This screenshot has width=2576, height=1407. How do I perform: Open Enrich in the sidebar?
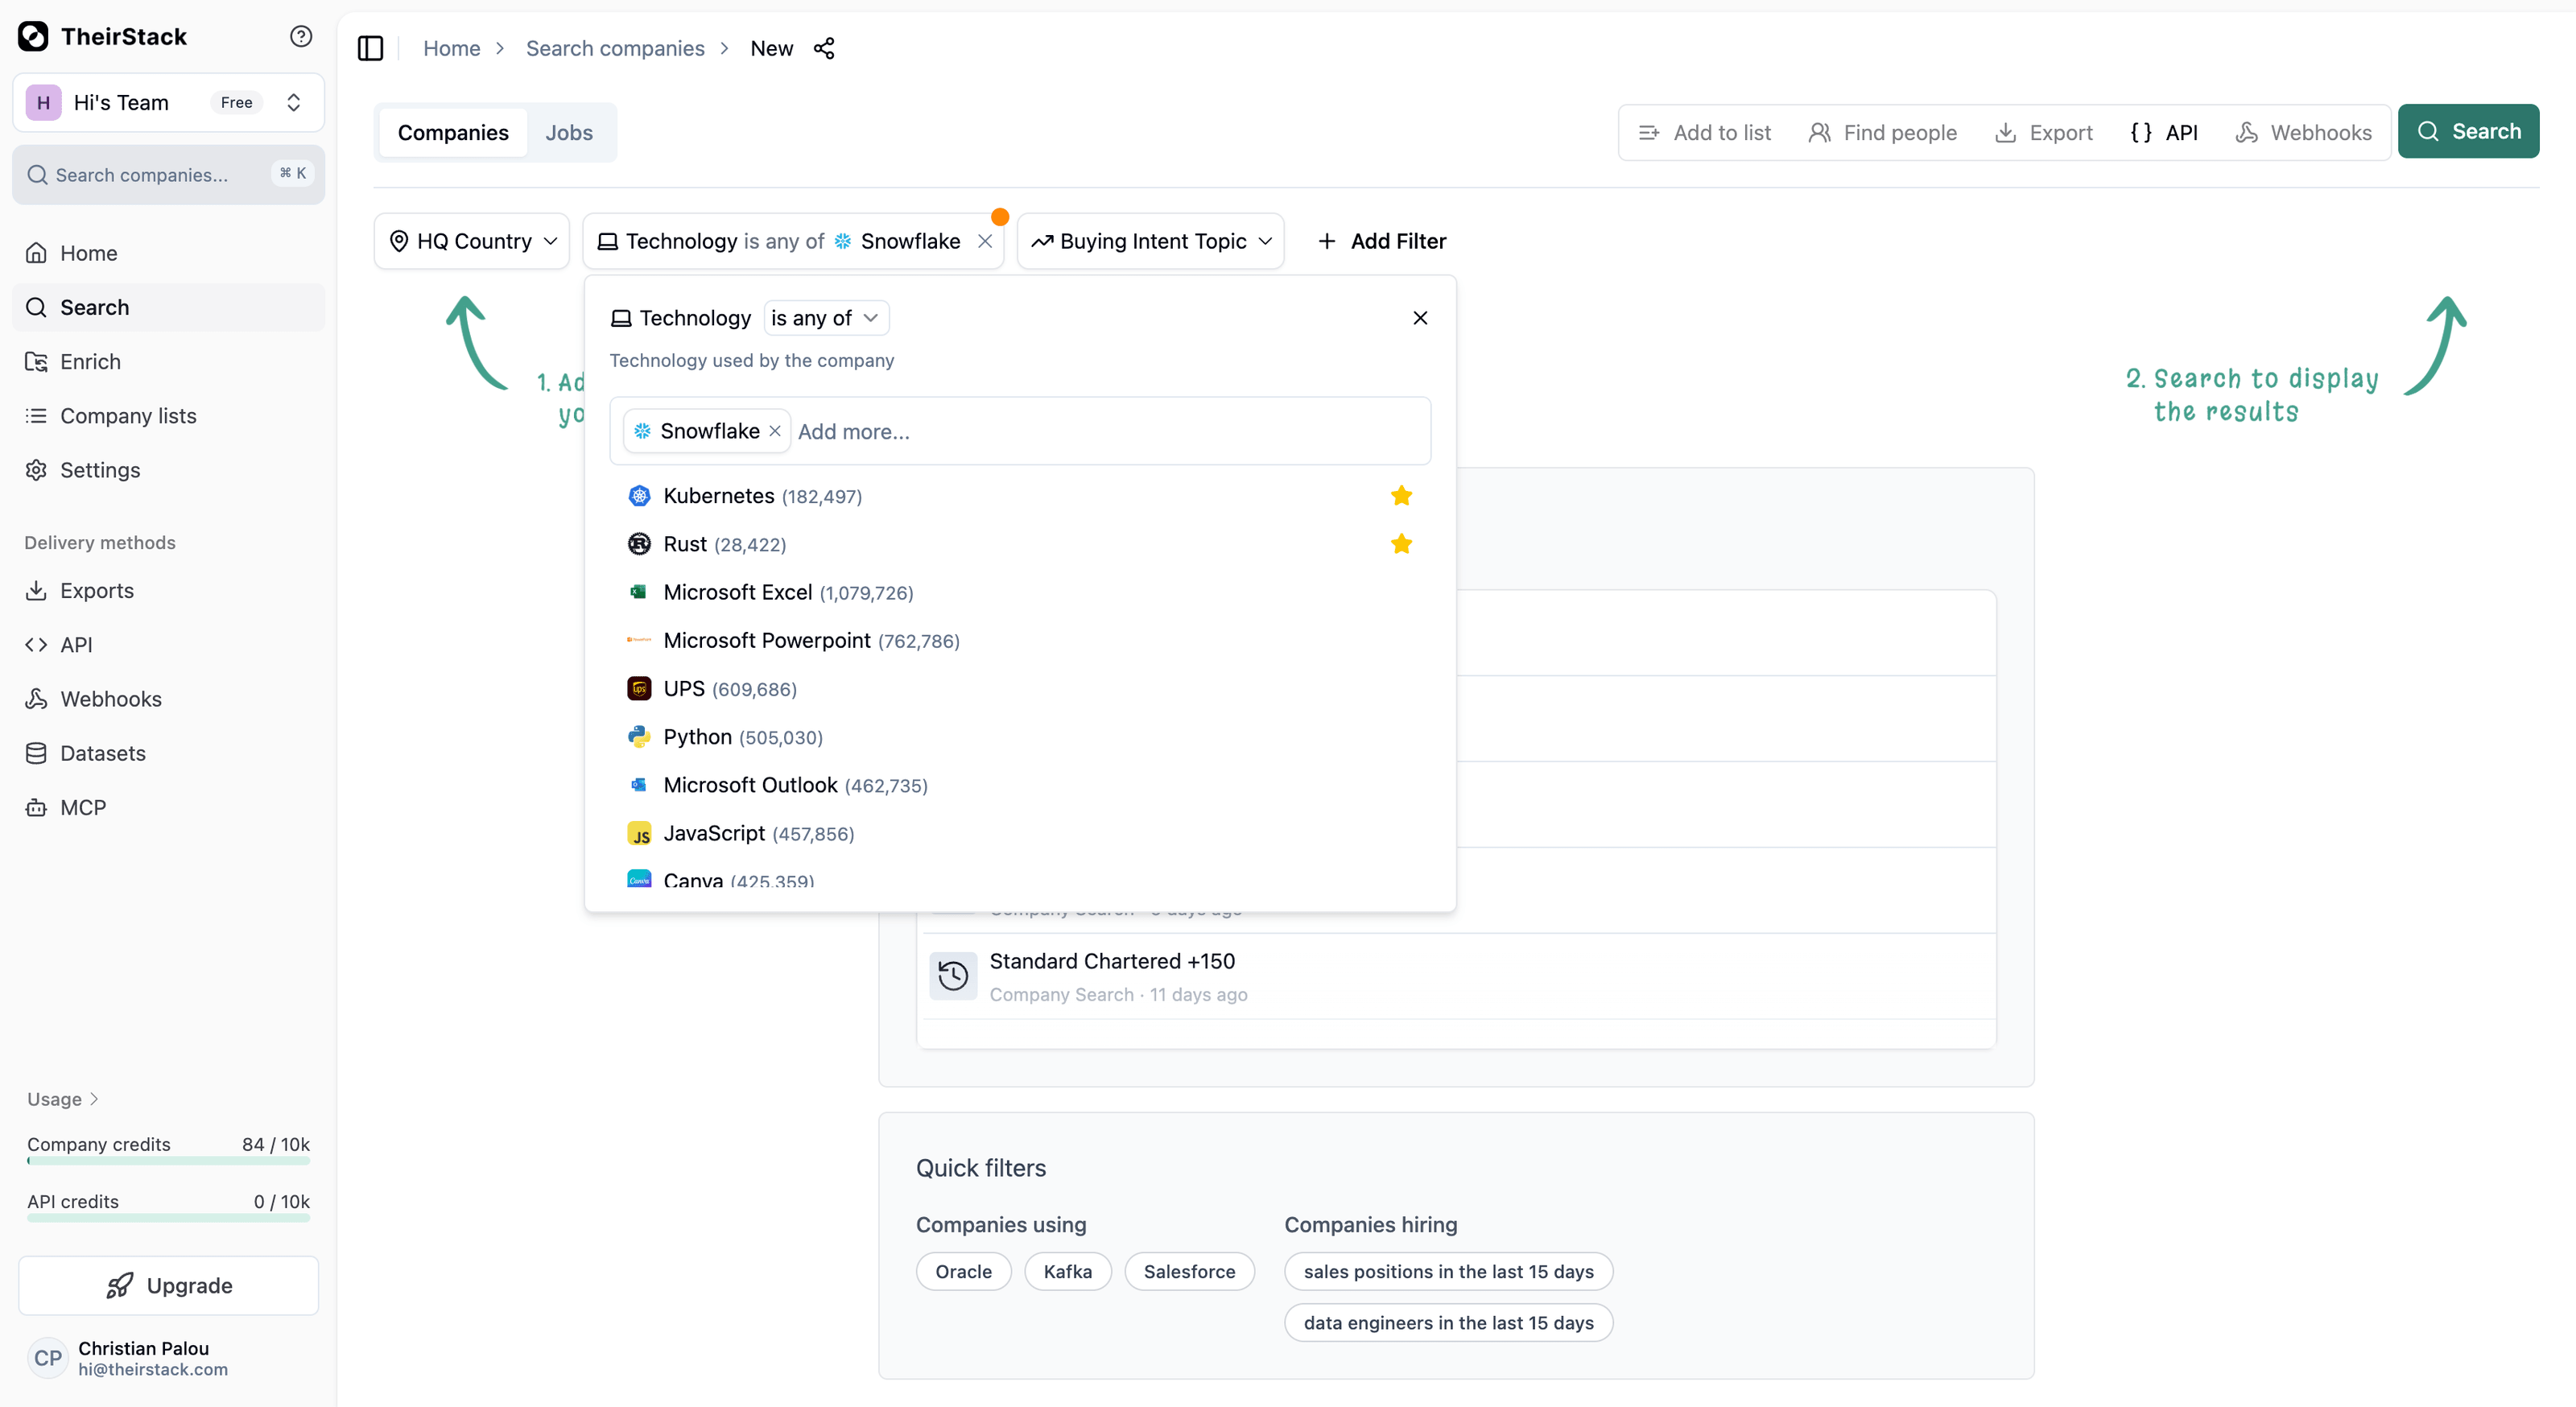(168, 362)
